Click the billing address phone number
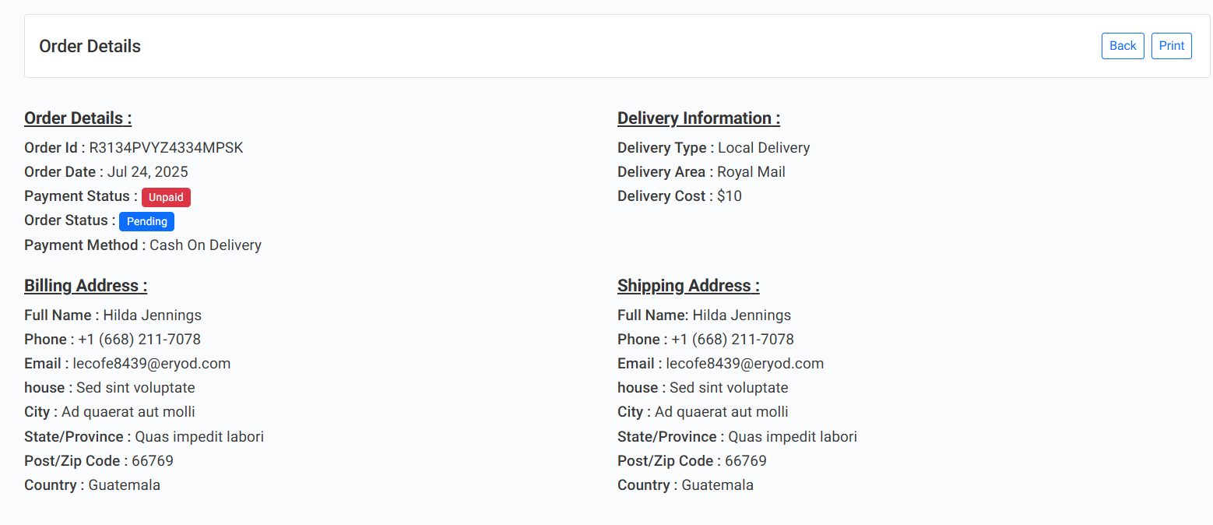 [x=139, y=340]
